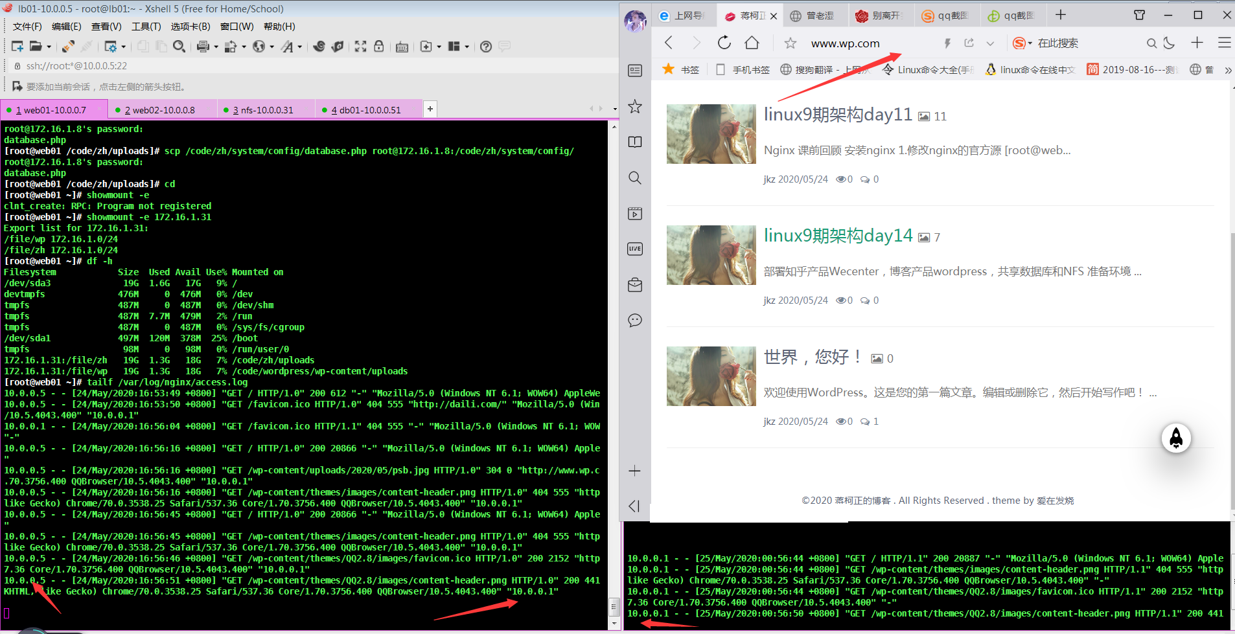Screen dimensions: 1235x634
Task: Open Xshell session tab list dropdown
Action: click(615, 109)
